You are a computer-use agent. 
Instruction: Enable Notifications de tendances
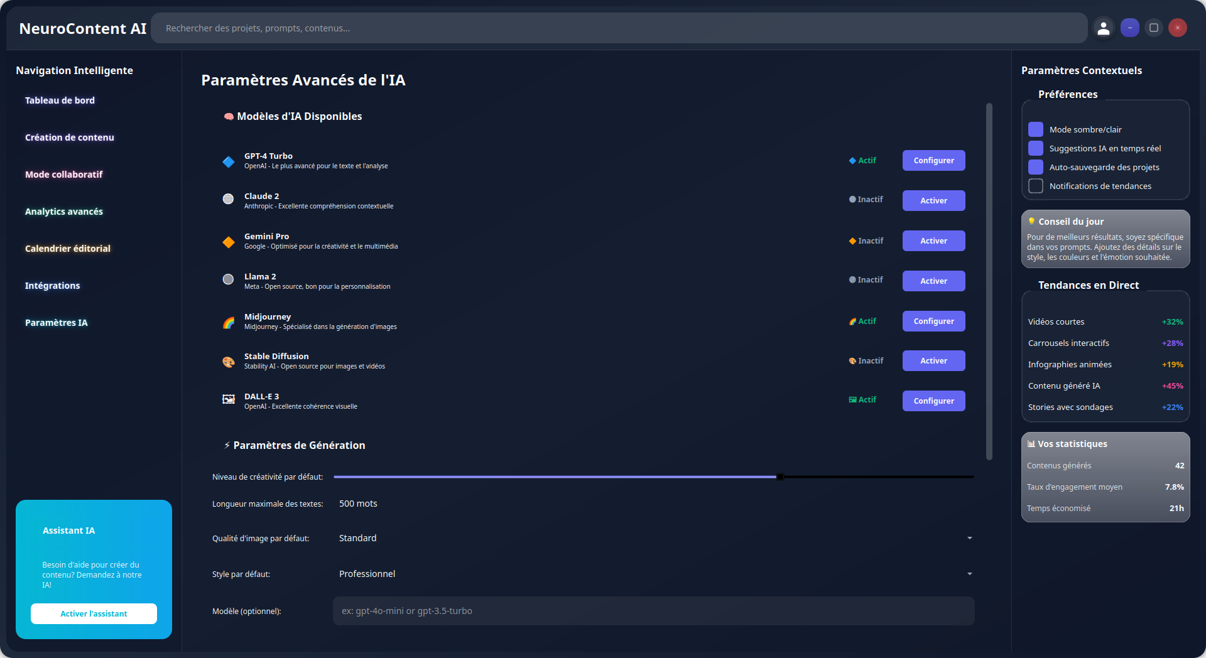(1035, 186)
